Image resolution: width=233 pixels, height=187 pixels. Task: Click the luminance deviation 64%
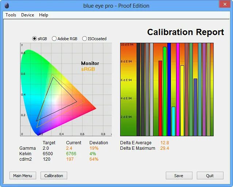coord(94,159)
